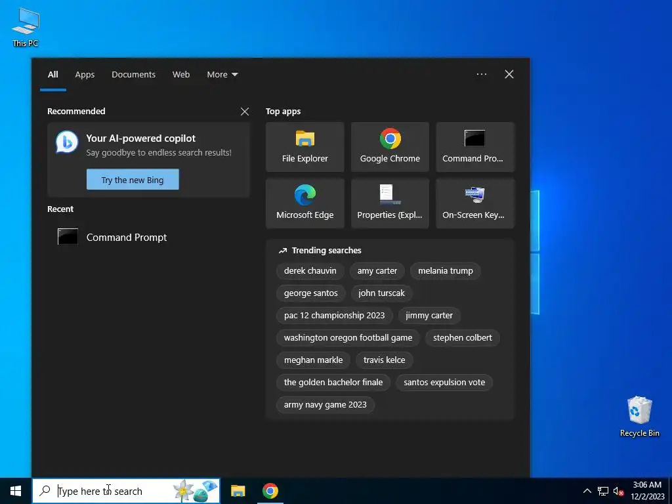Click Try the new Bing button
672x504 pixels.
[x=133, y=180]
